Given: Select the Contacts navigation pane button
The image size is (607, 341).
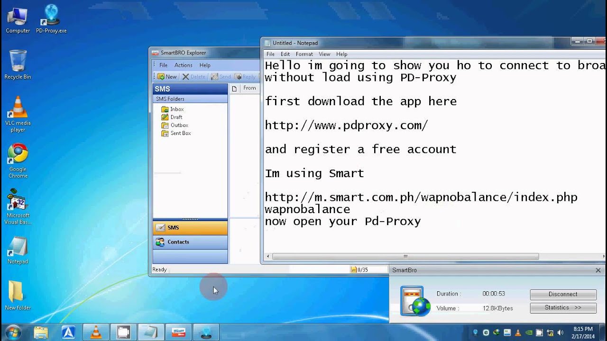Looking at the screenshot, I should coord(190,242).
